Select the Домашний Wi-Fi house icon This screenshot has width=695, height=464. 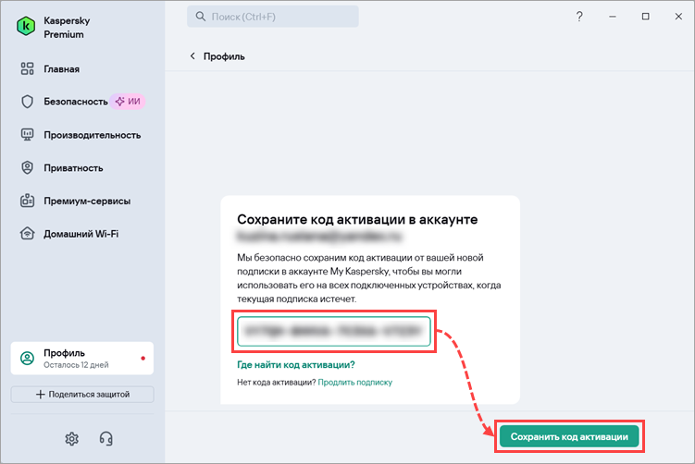(27, 233)
